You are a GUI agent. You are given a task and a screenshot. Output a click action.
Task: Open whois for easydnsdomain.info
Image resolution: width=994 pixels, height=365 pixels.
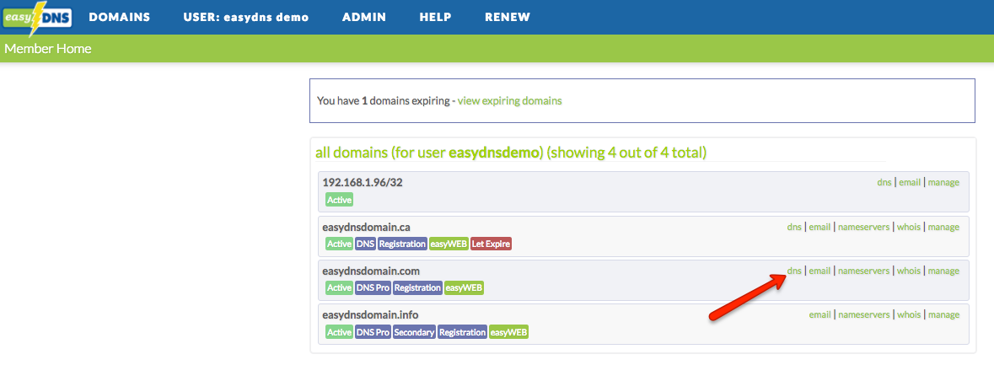click(x=908, y=314)
